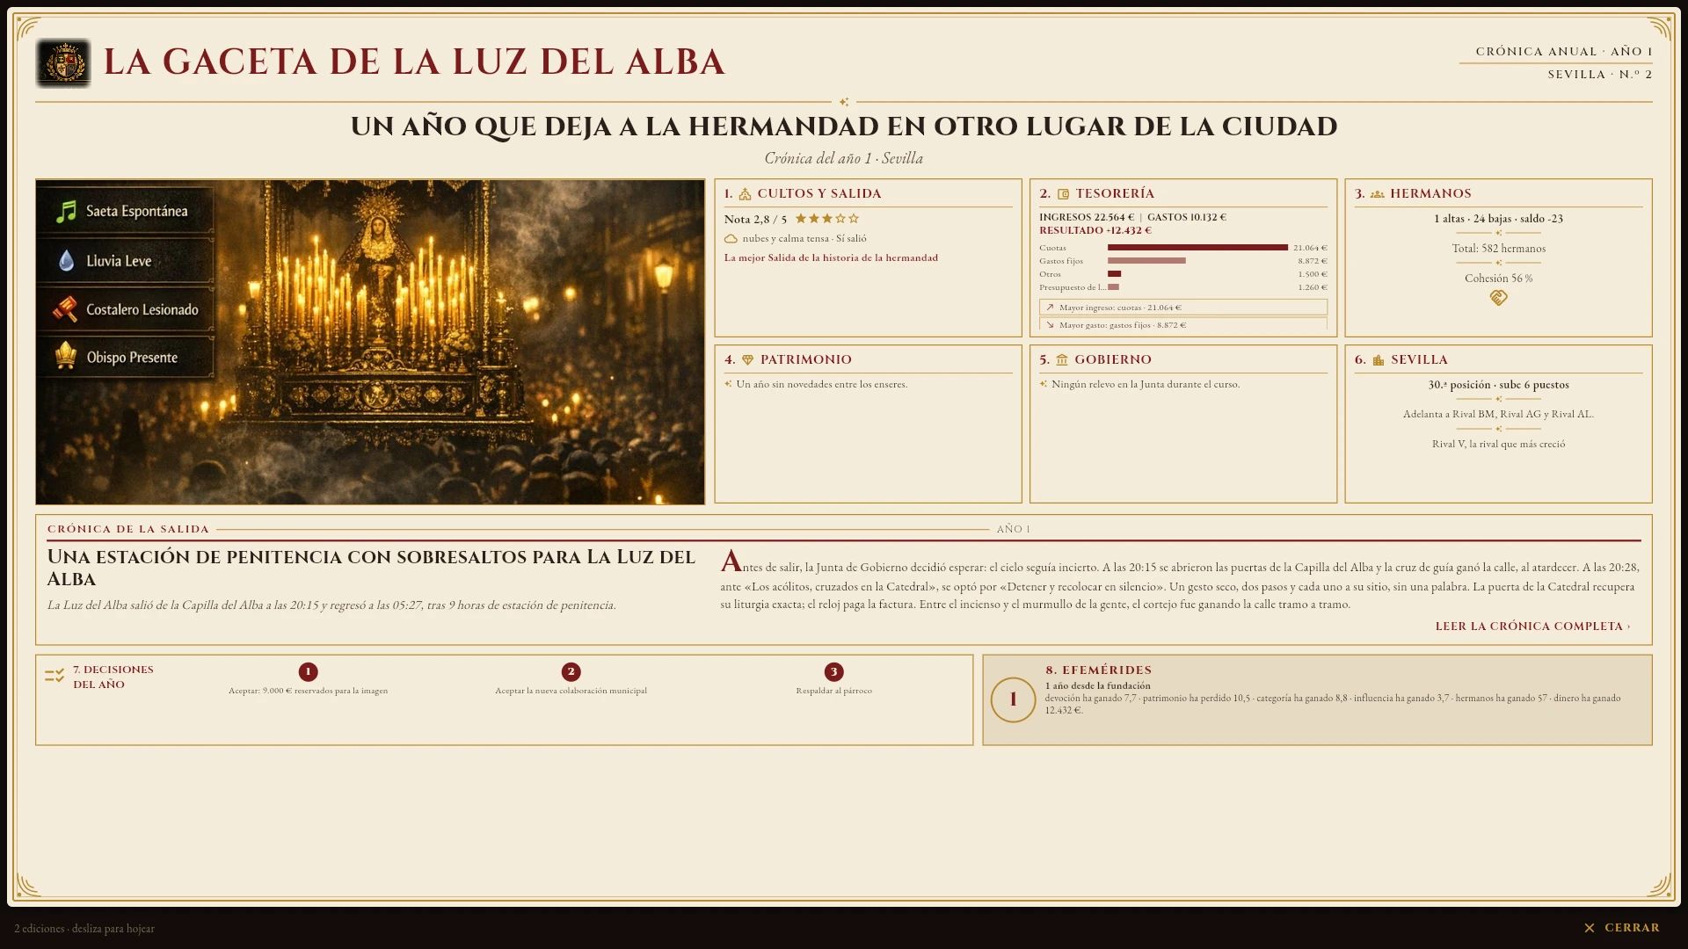The image size is (1688, 949).
Task: Open Leer la crónica completa link
Action: (x=1532, y=627)
